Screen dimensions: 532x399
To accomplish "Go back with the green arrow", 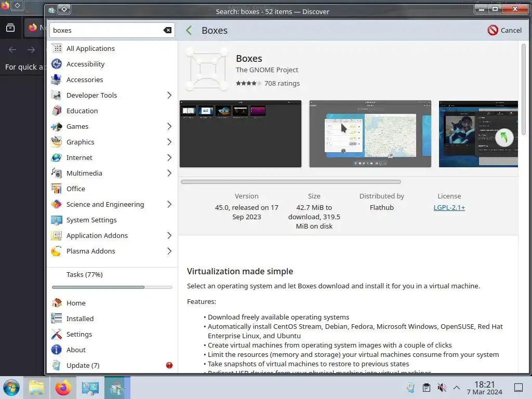I will pos(189,30).
